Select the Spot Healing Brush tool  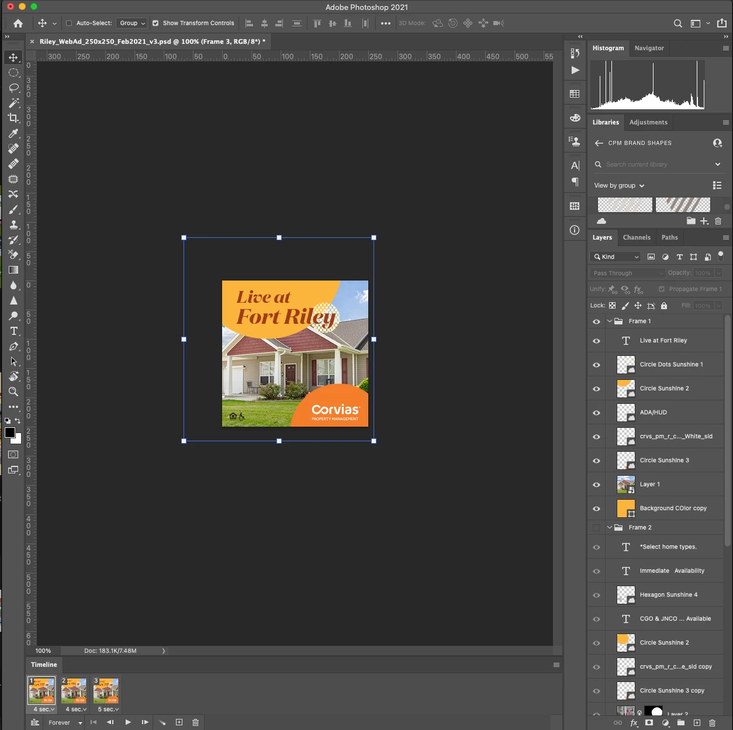(x=13, y=148)
